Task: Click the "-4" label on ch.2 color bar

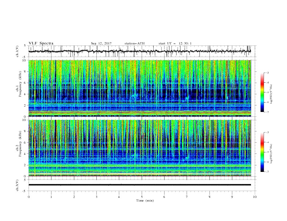Action: pyautogui.click(x=267, y=142)
